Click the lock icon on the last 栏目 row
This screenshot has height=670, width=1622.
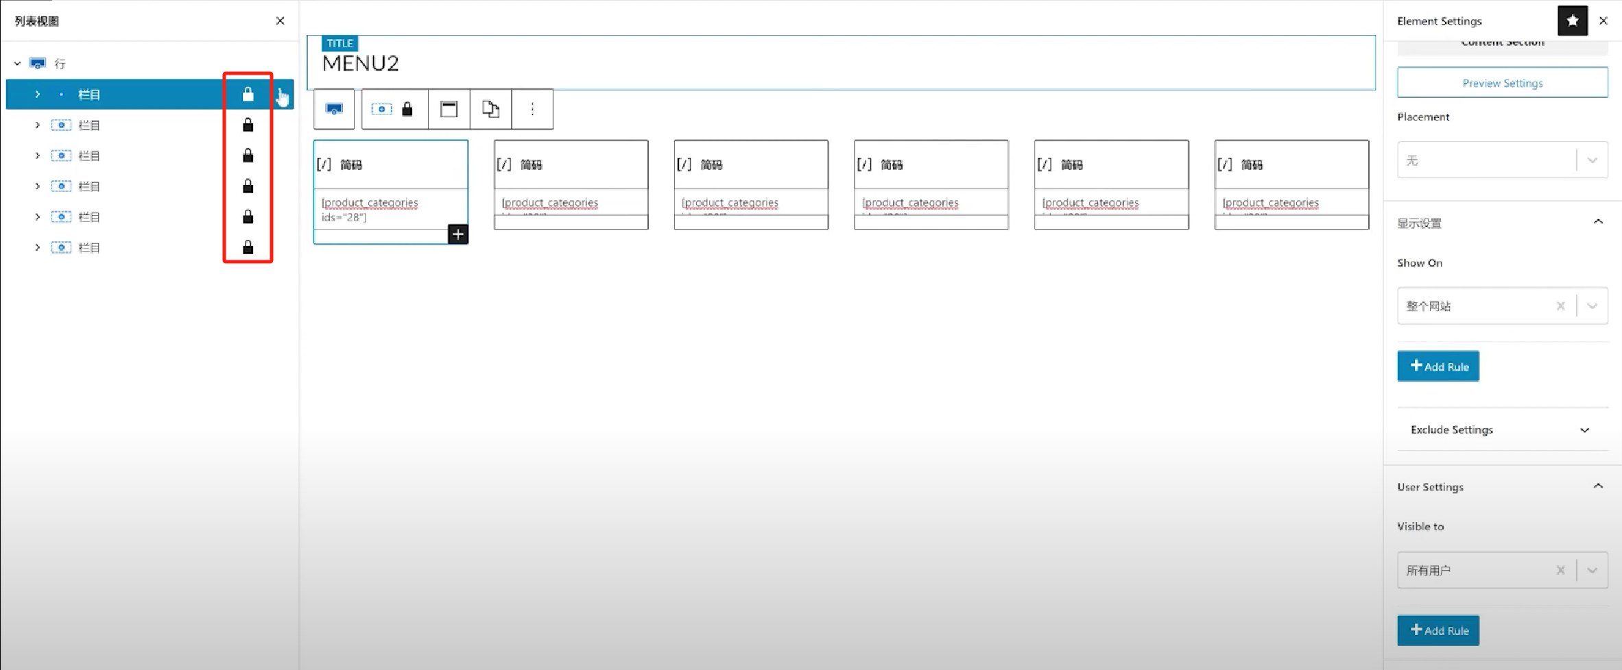pyautogui.click(x=248, y=247)
